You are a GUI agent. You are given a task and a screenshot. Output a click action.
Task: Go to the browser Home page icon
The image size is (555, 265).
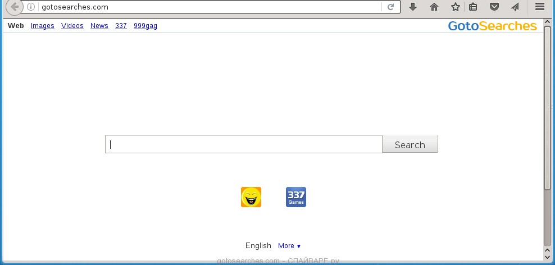[434, 7]
